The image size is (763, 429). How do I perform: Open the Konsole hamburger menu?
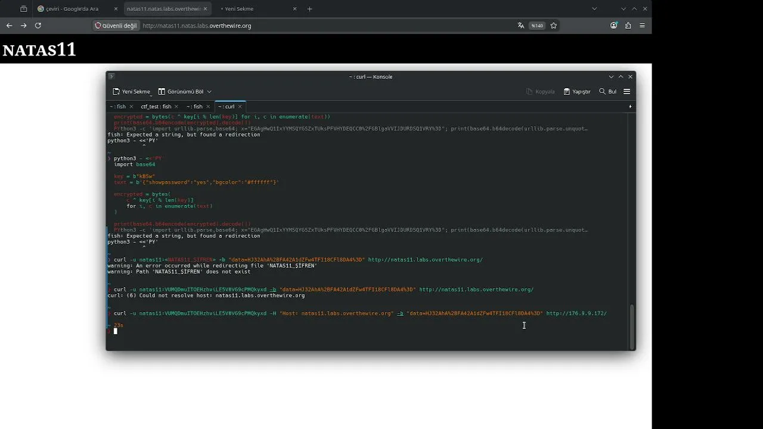(x=627, y=91)
